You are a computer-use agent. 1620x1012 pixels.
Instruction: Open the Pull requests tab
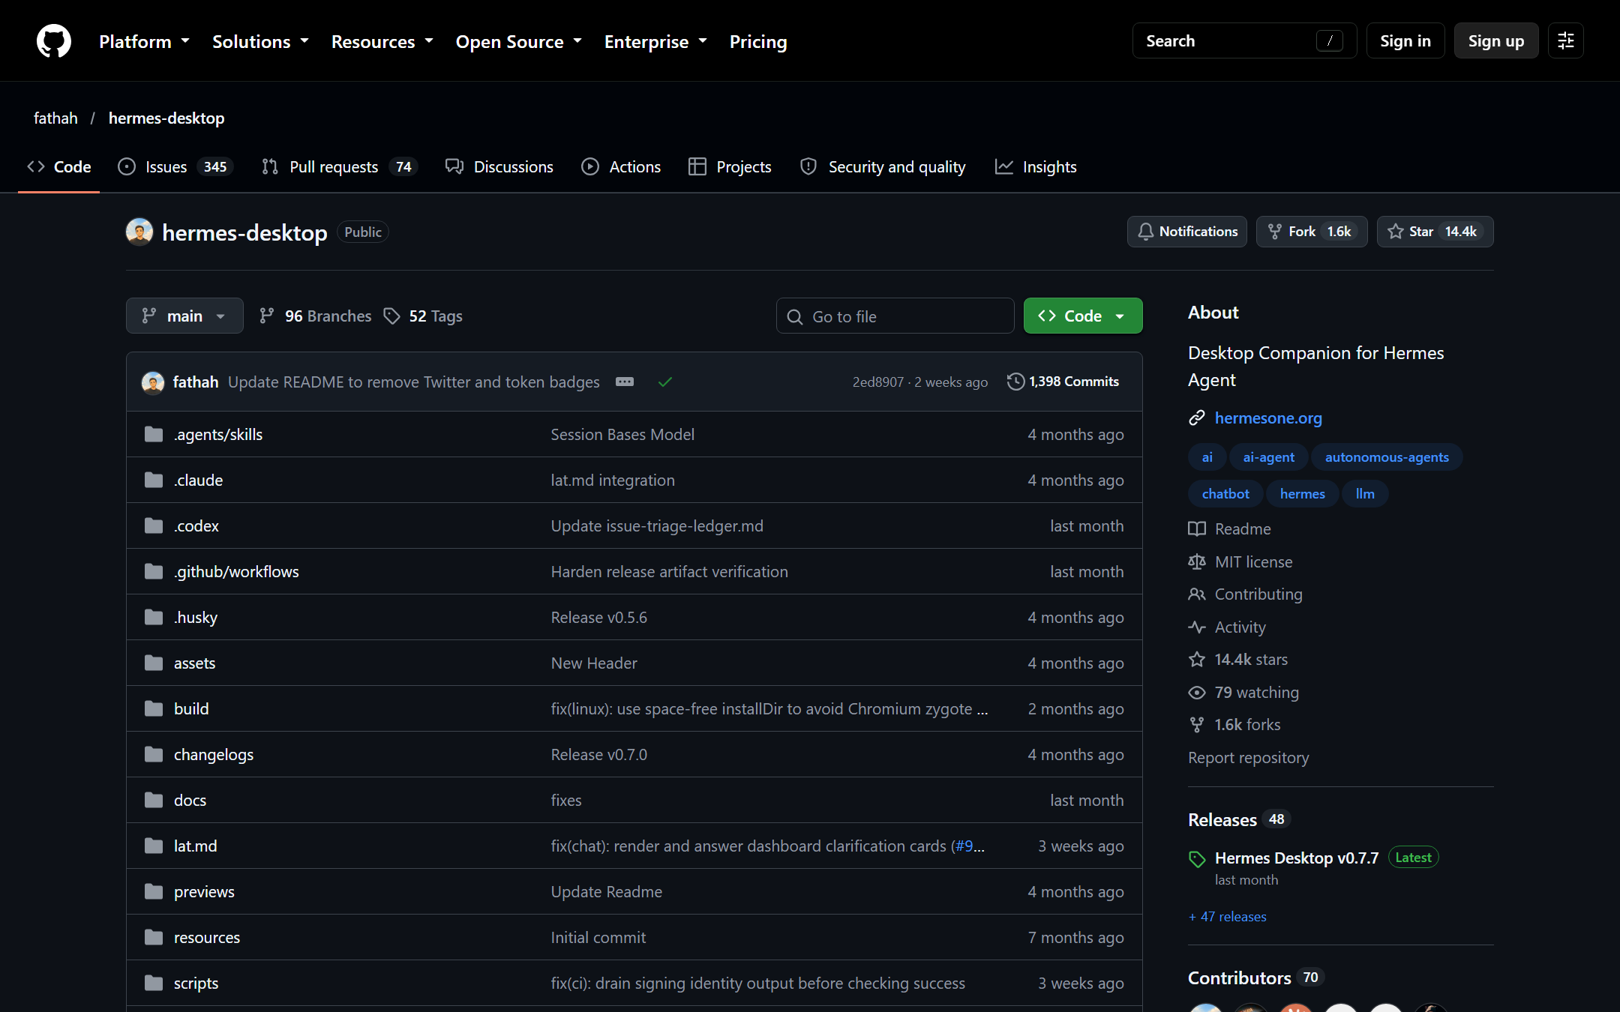(x=339, y=166)
